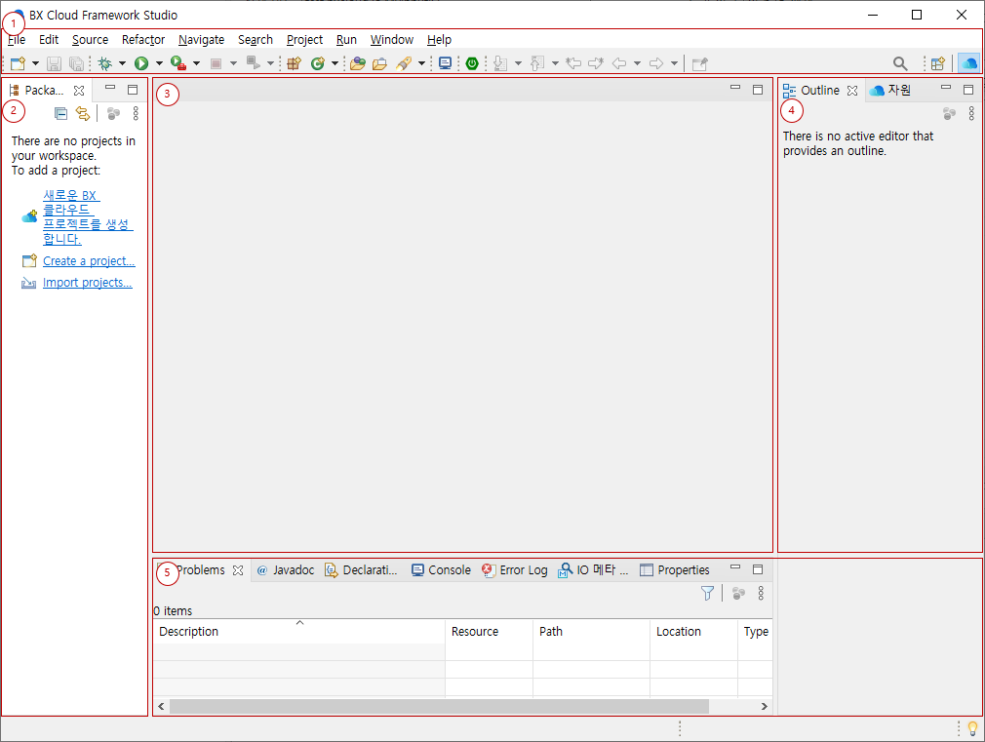Click the green power icon in toolbar
The height and width of the screenshot is (742, 985).
pos(472,63)
